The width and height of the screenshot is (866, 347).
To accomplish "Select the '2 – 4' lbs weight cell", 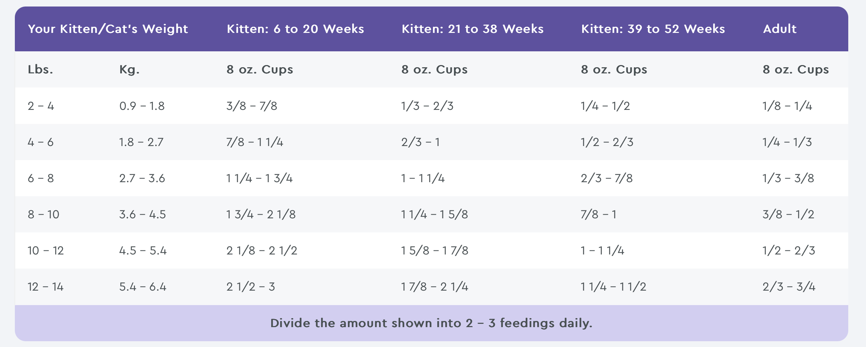I will pyautogui.click(x=41, y=106).
